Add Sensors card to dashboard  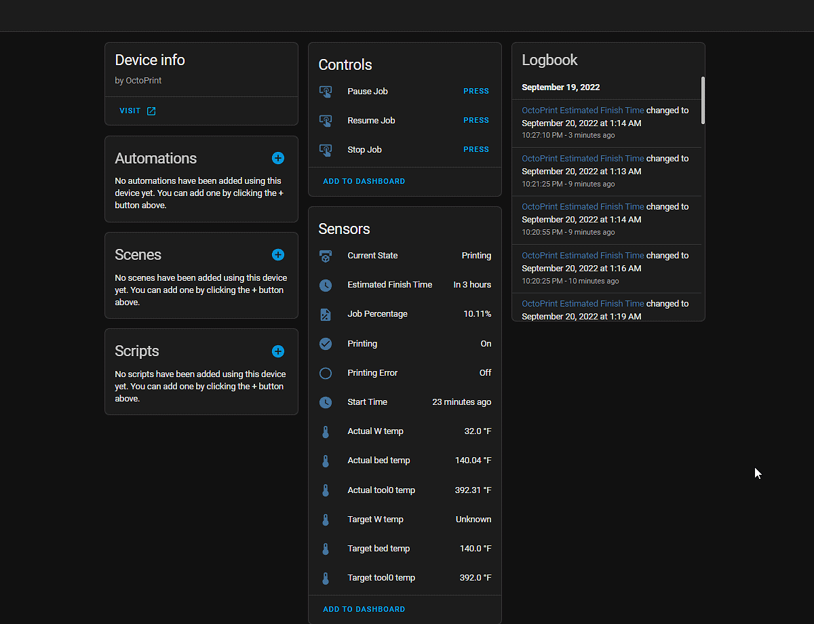[x=364, y=609]
